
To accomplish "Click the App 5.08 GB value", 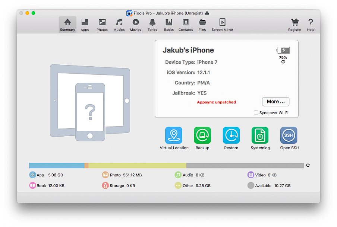I will 56,175.
